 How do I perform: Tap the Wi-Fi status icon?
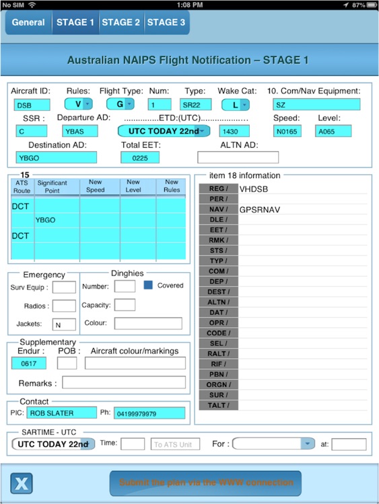click(32, 5)
